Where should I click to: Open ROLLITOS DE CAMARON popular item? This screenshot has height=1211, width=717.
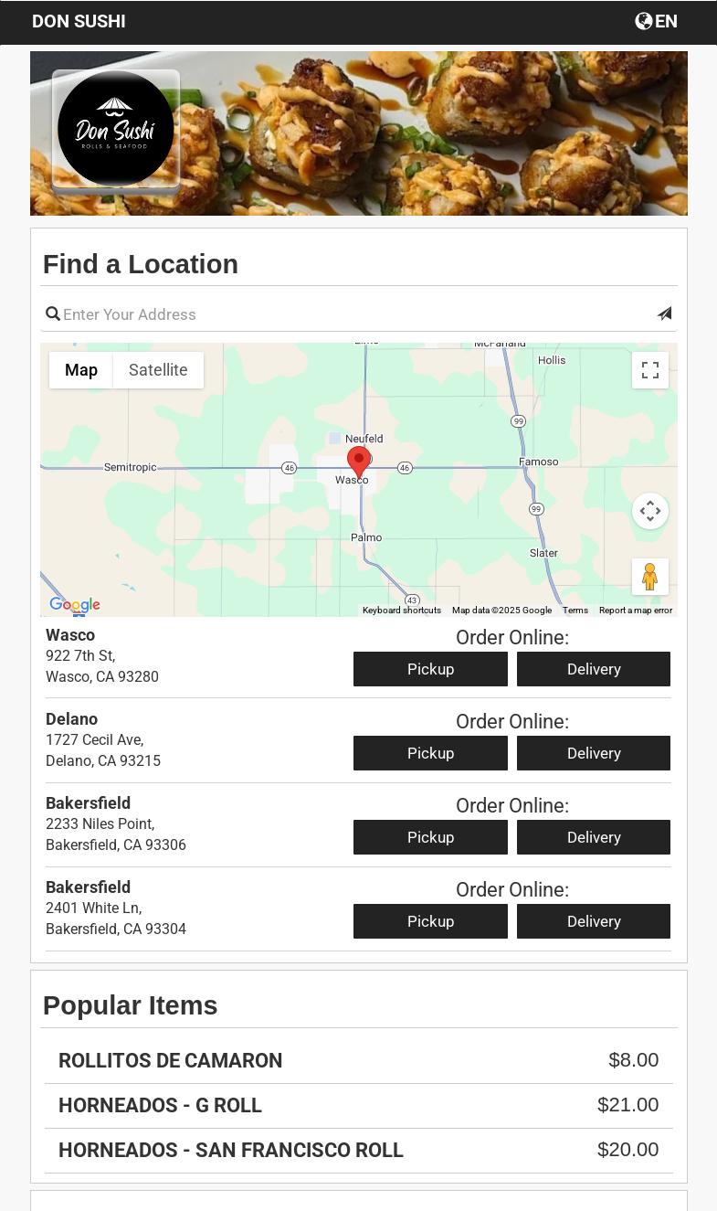(x=359, y=1060)
